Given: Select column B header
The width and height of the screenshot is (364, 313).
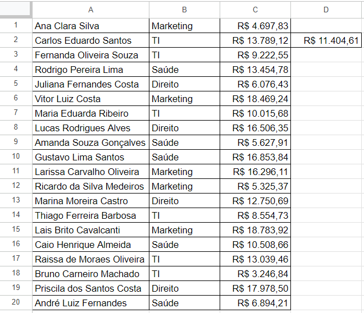Looking at the screenshot, I should (x=184, y=10).
